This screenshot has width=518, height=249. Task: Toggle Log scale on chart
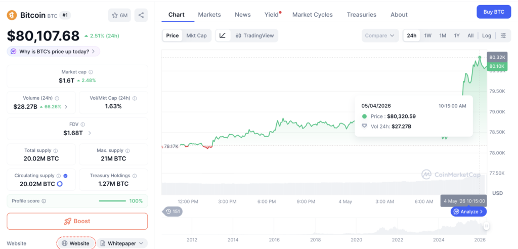[x=487, y=36]
